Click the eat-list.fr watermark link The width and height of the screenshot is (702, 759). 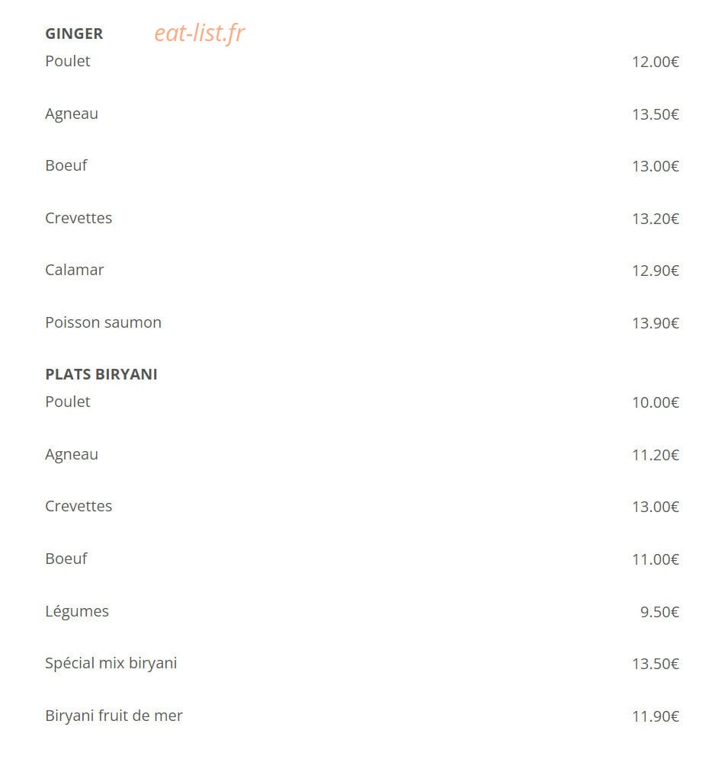coord(200,34)
